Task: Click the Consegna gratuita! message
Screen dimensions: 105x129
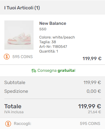Action: tap(56, 71)
